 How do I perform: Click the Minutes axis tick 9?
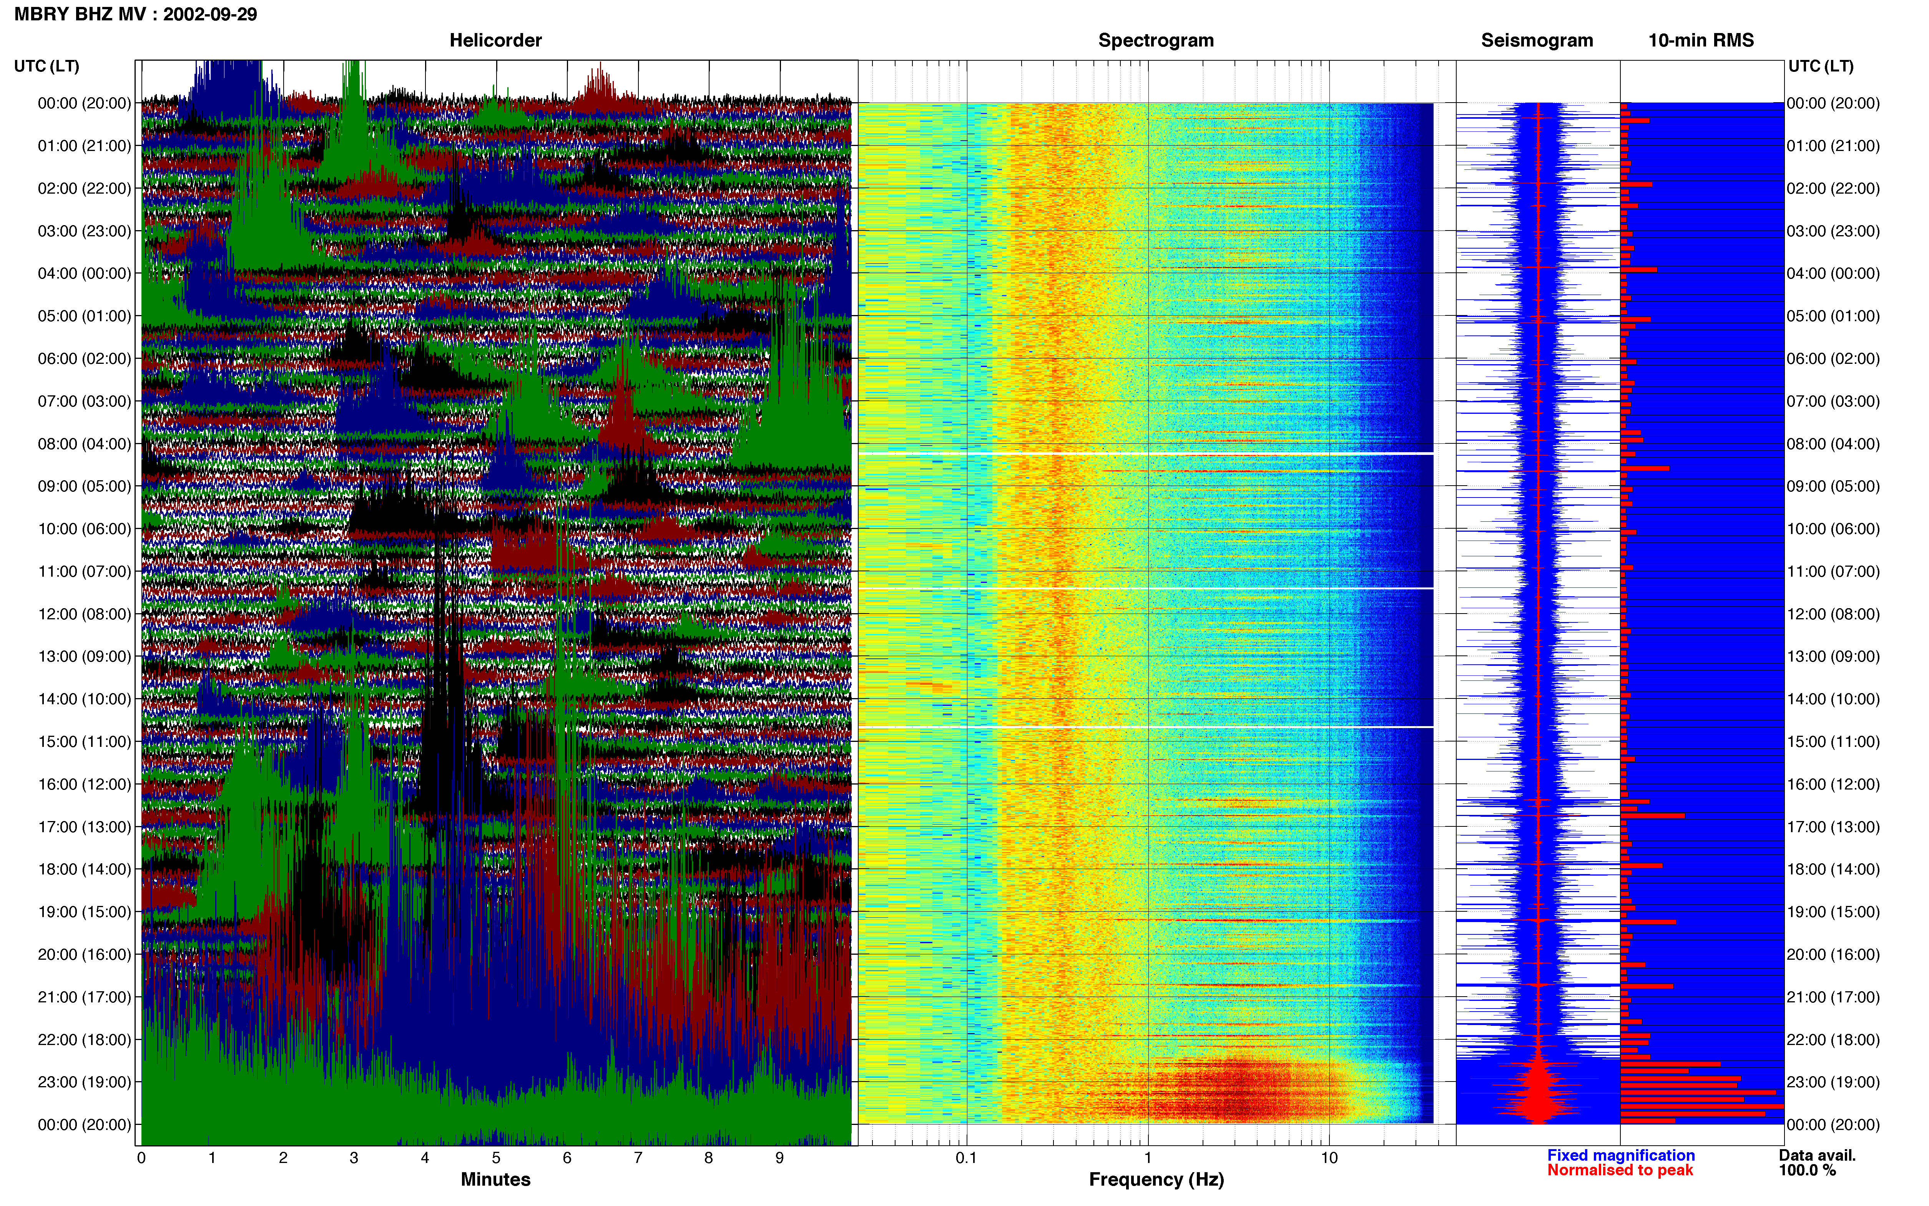click(x=779, y=1158)
